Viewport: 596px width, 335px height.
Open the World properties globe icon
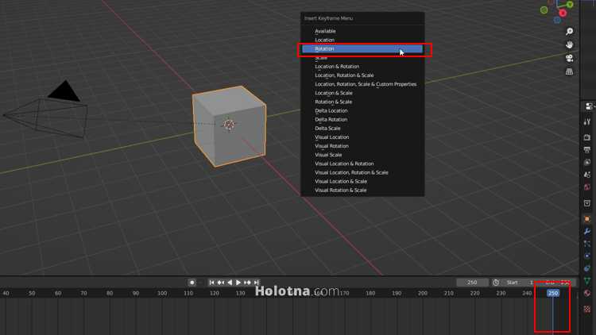pyautogui.click(x=587, y=187)
